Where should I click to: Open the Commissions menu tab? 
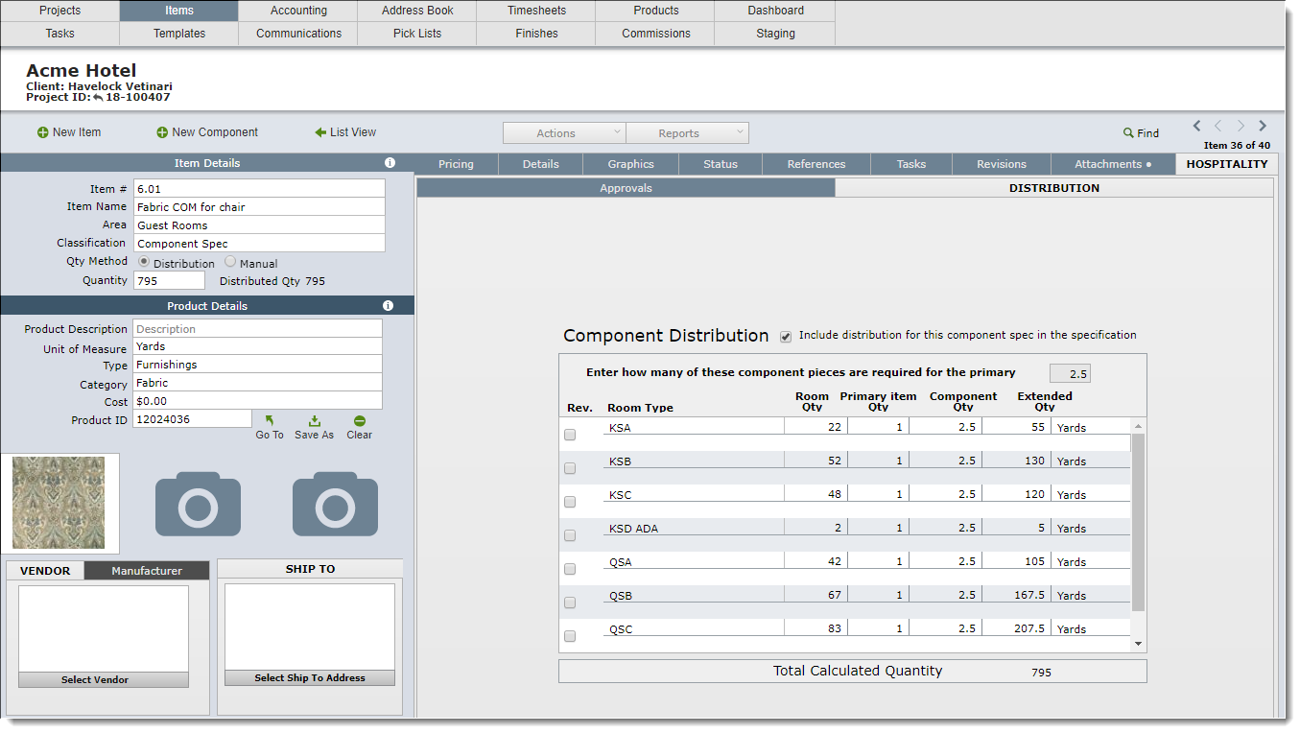click(656, 34)
